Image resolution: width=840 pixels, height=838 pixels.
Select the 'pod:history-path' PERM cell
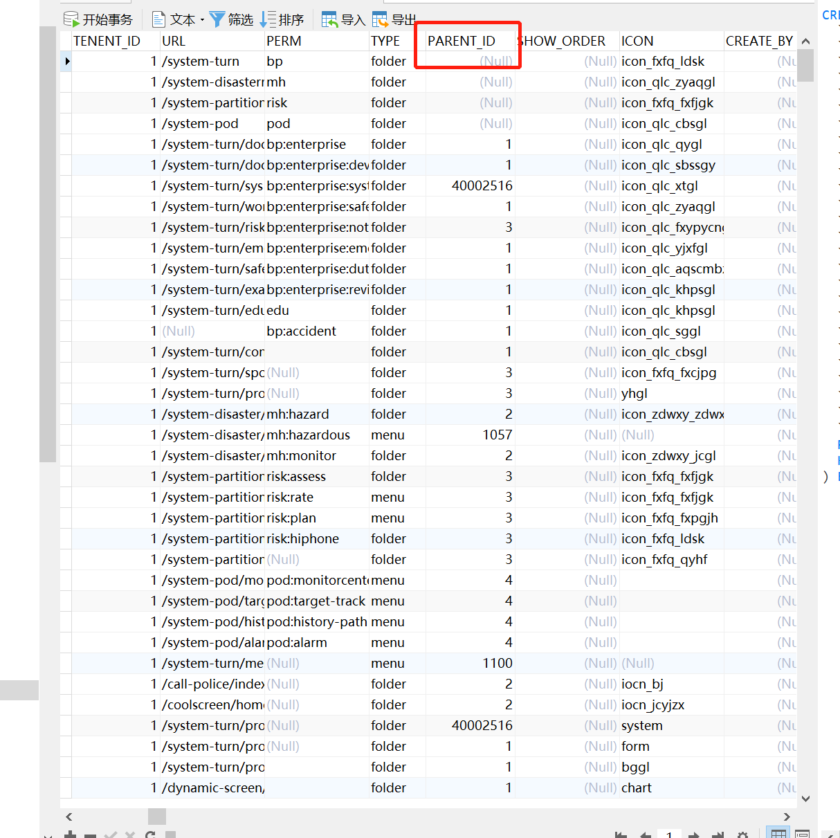pos(317,621)
